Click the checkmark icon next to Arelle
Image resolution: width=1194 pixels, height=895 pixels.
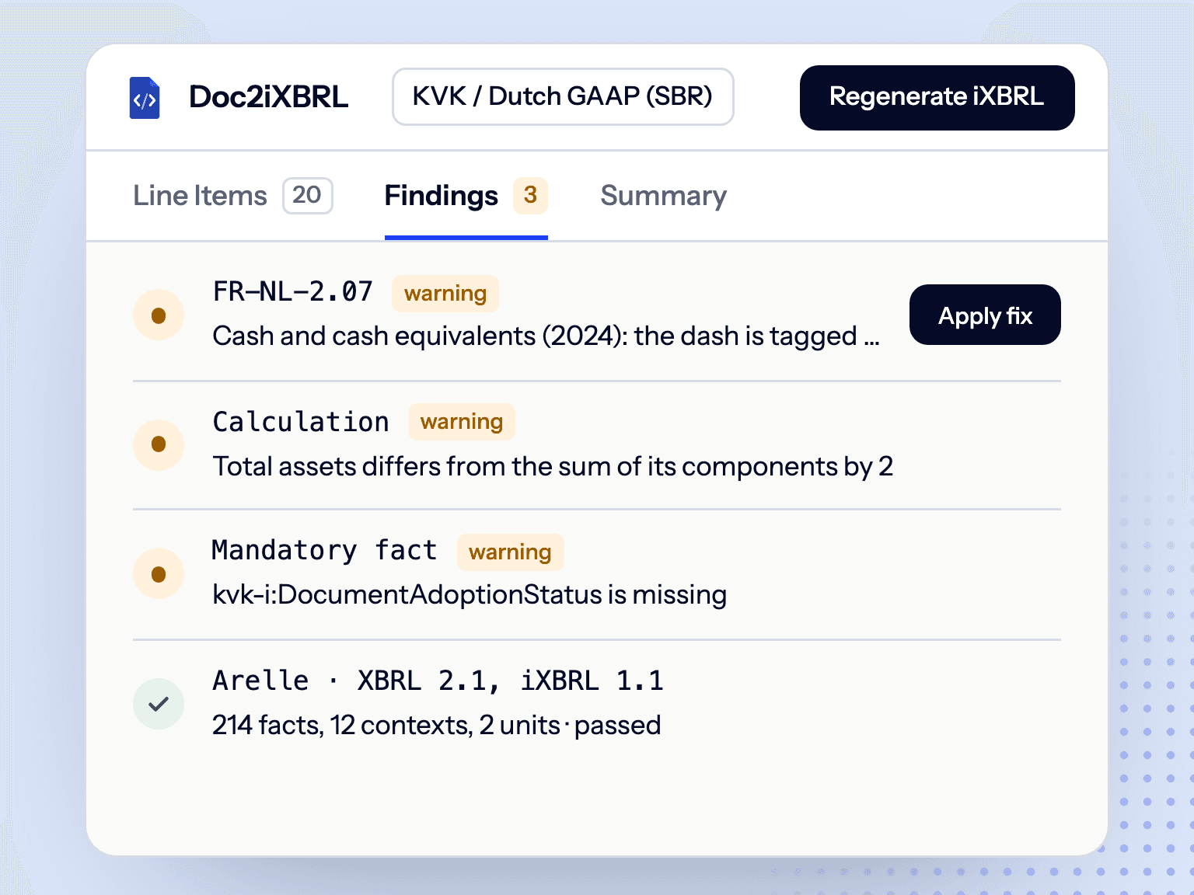coord(159,704)
